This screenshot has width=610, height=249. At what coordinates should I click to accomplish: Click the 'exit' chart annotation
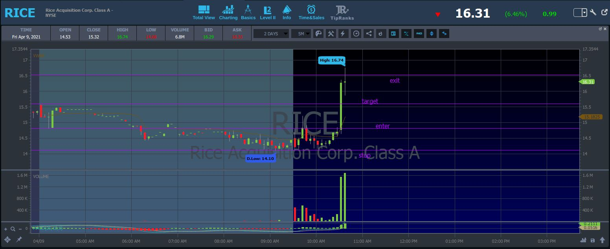395,80
